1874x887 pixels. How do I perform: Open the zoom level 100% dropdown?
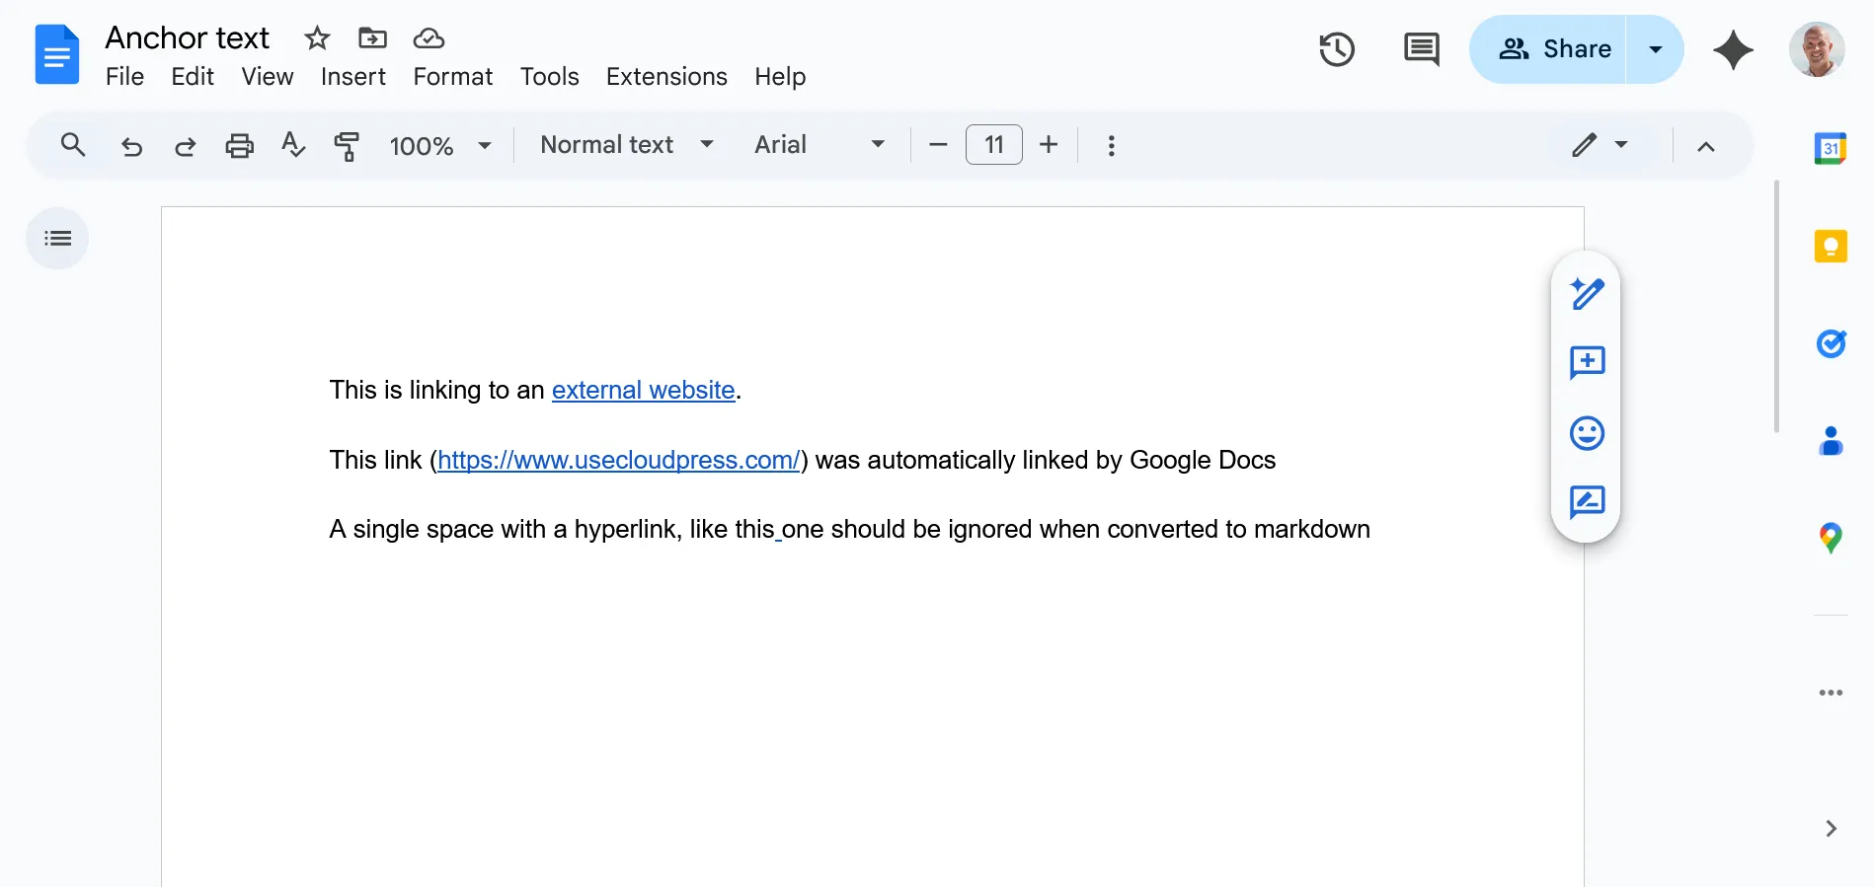(x=440, y=146)
